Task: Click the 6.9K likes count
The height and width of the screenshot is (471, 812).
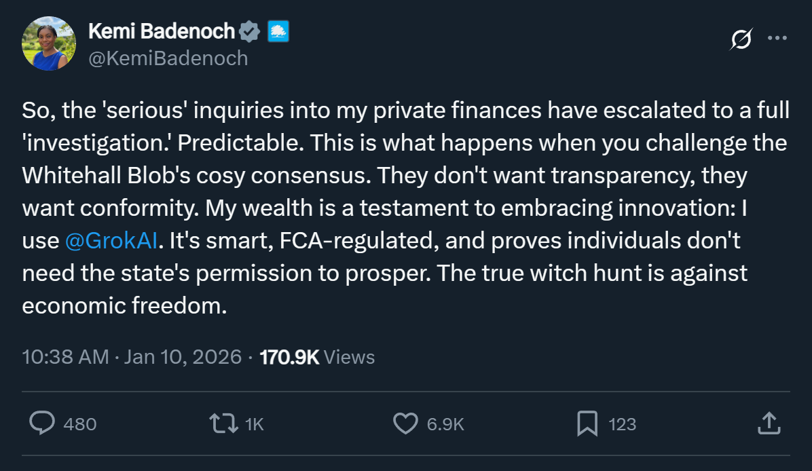Action: tap(445, 424)
